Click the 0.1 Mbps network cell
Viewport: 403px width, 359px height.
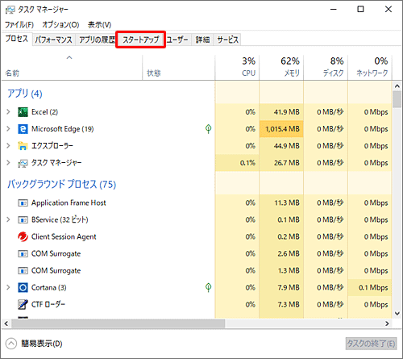(370, 287)
